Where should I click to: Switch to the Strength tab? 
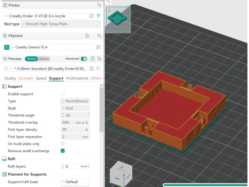click(26, 78)
